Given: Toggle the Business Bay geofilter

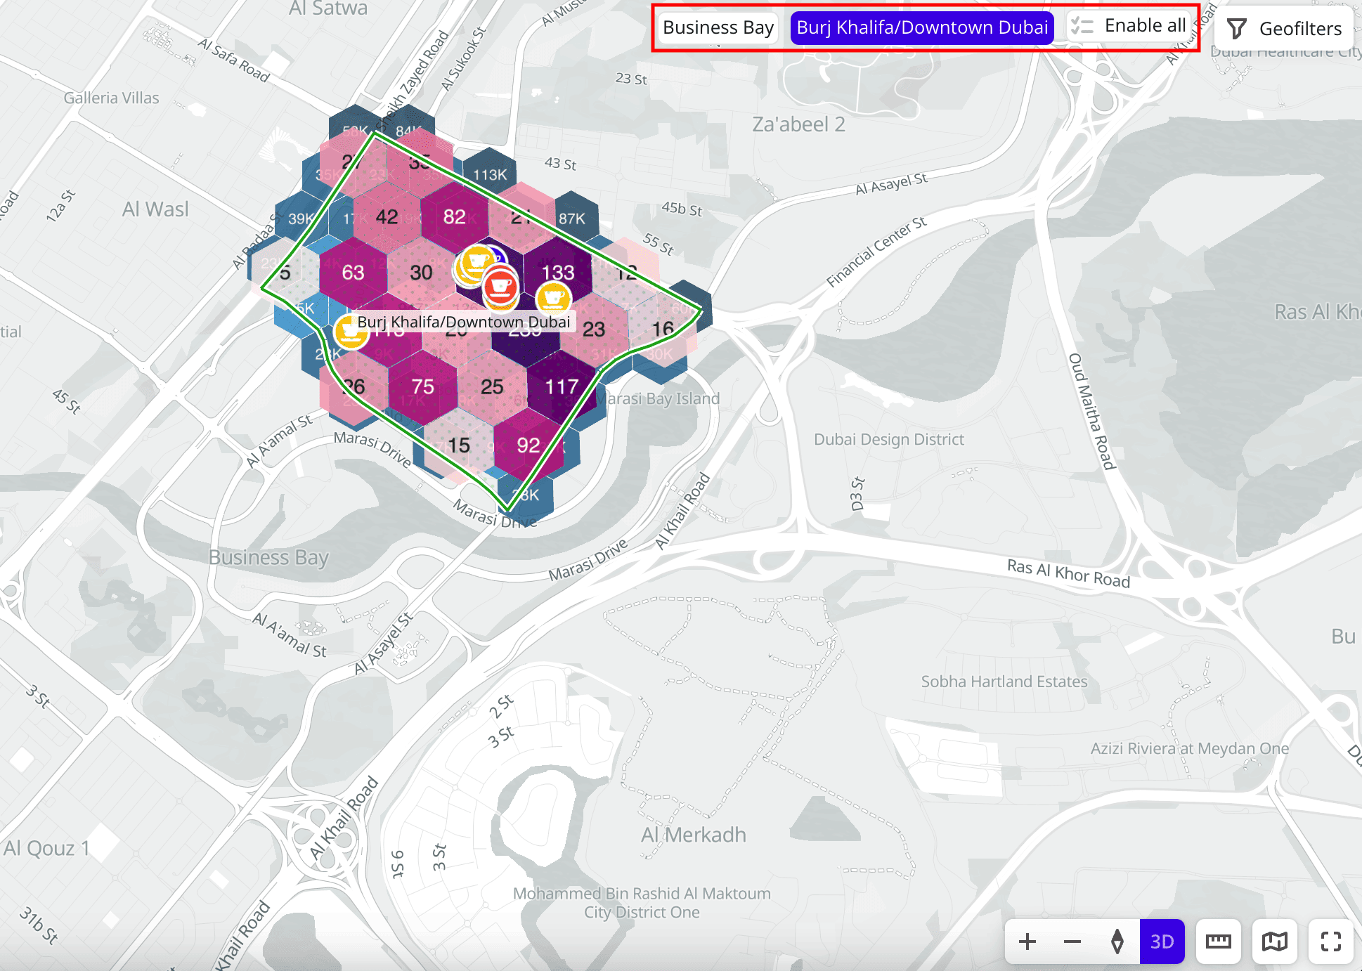Looking at the screenshot, I should click(718, 28).
